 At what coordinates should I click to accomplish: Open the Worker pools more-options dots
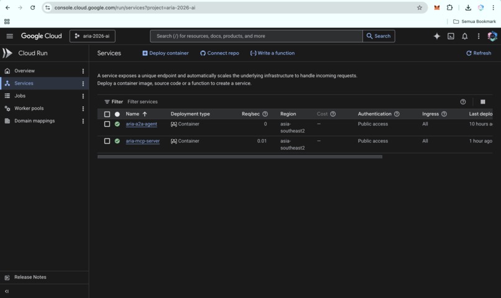click(83, 108)
